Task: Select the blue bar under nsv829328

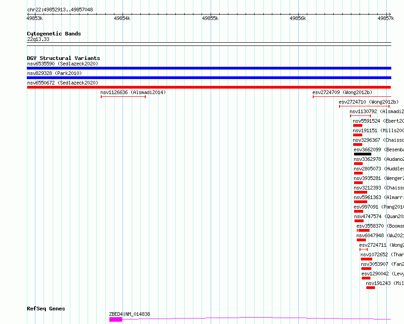Action: 209,78
